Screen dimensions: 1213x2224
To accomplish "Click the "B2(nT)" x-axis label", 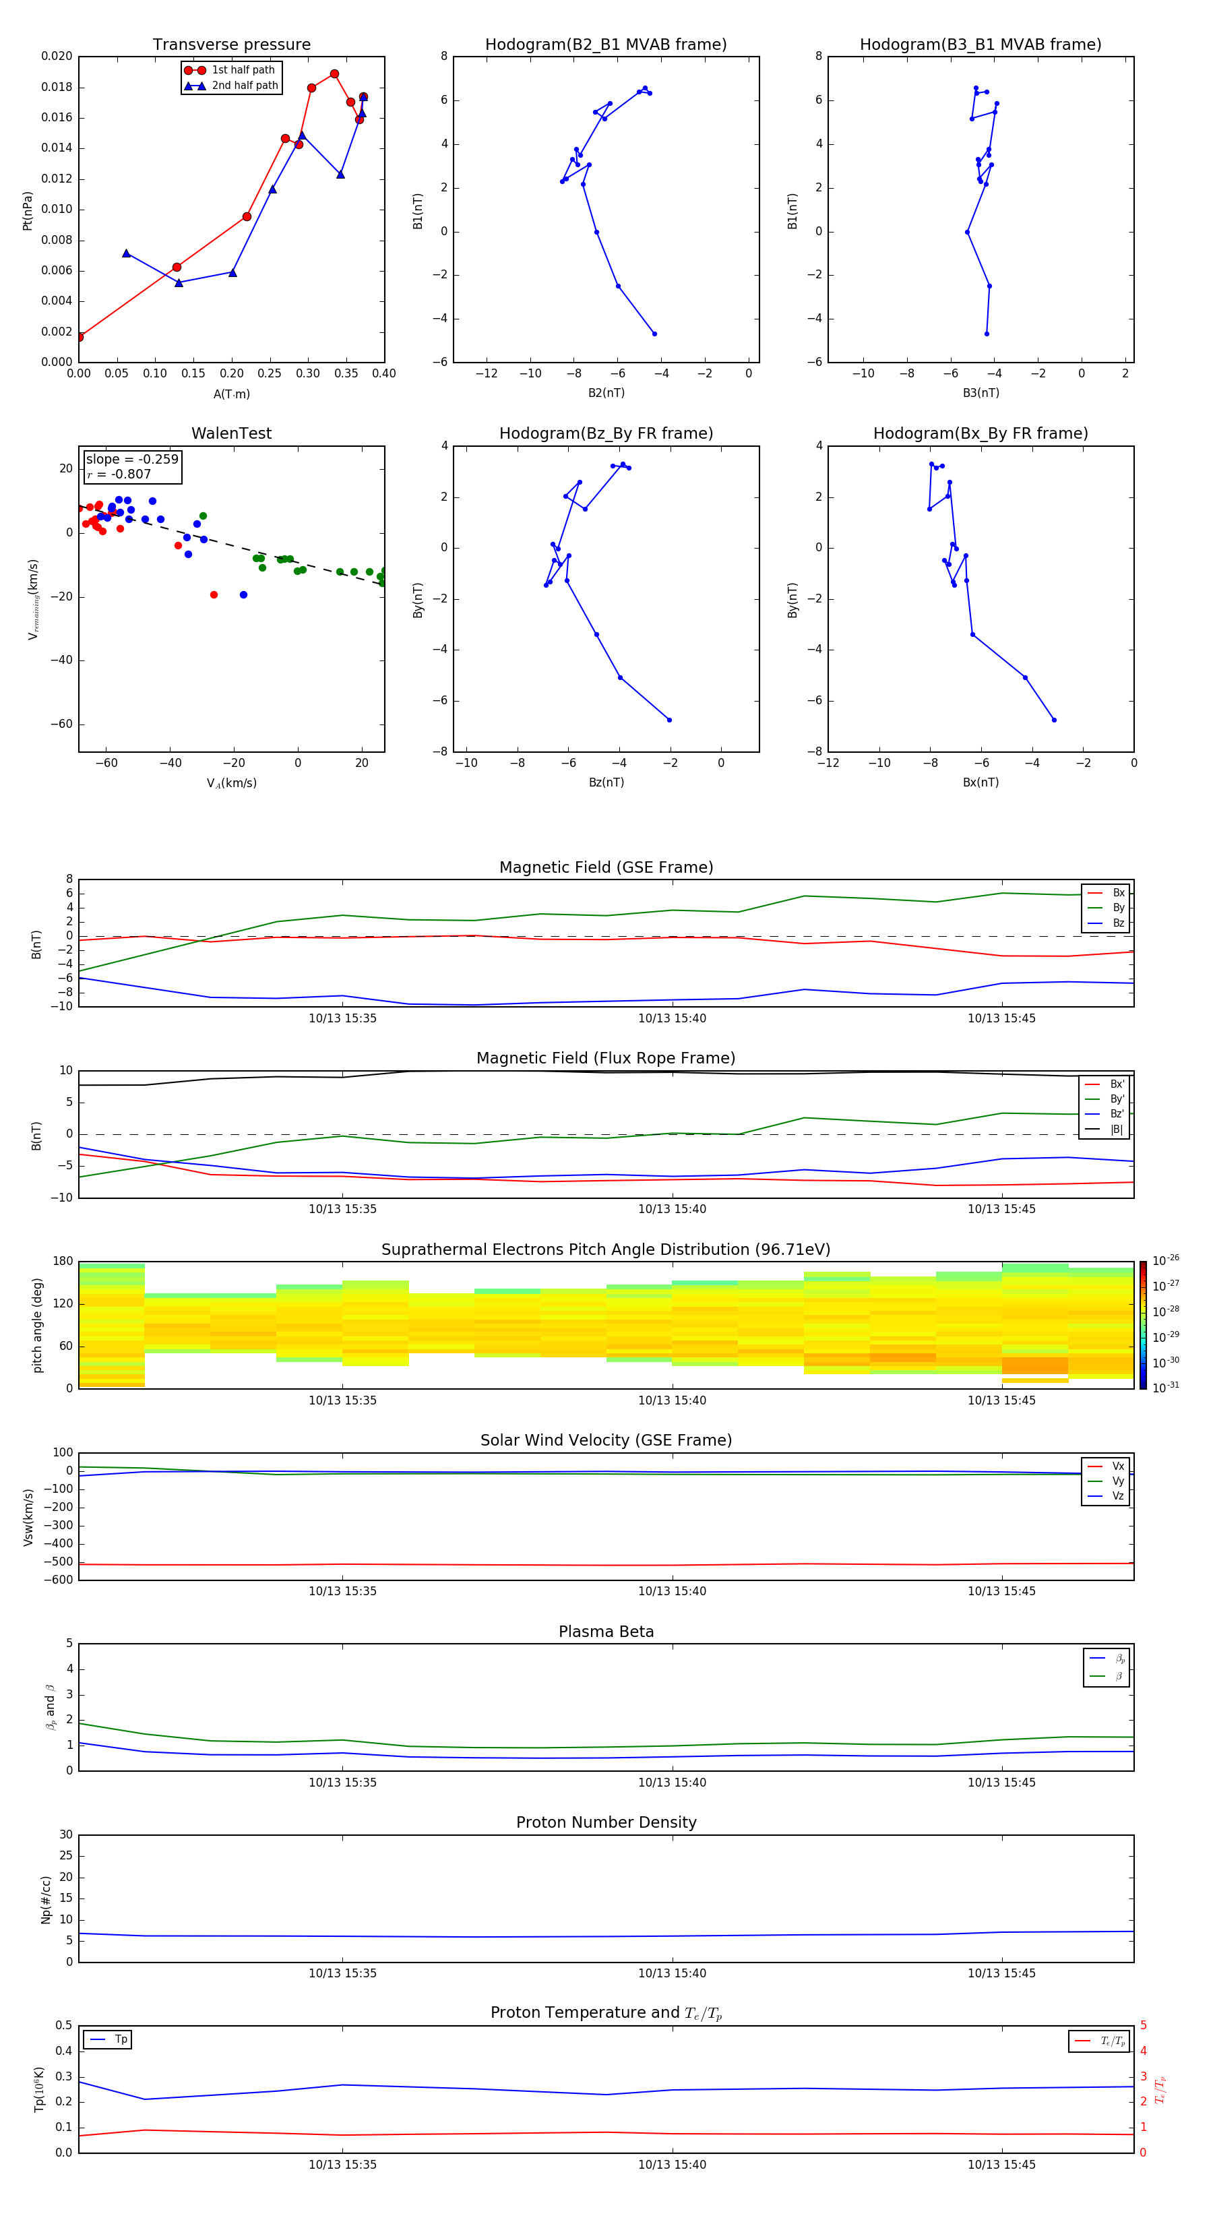I will [606, 393].
